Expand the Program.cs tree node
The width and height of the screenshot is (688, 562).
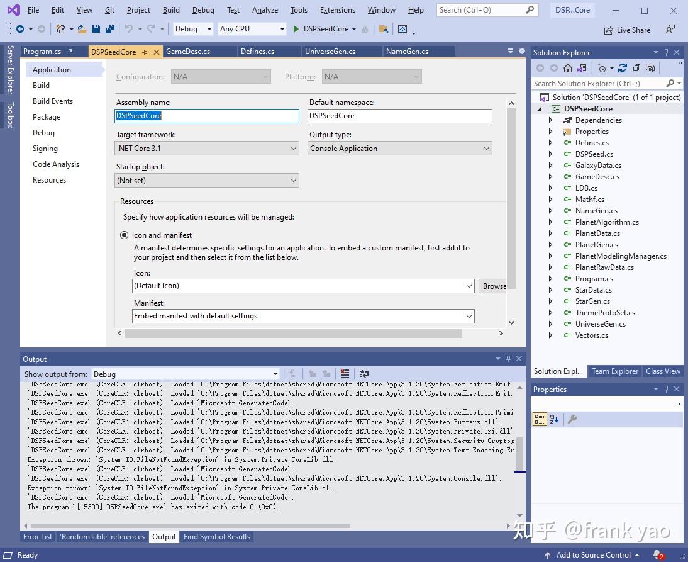coord(551,278)
